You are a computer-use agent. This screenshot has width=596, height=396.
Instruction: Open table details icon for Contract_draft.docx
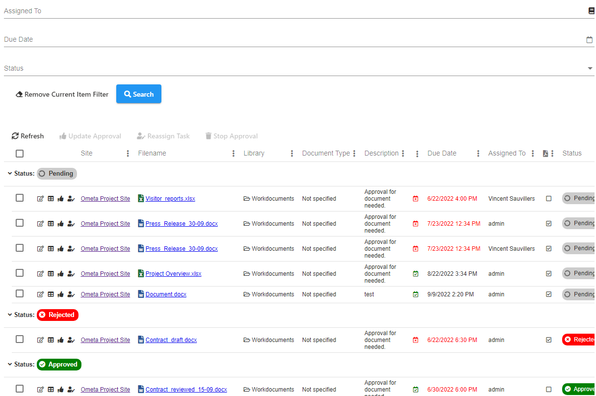click(x=51, y=340)
